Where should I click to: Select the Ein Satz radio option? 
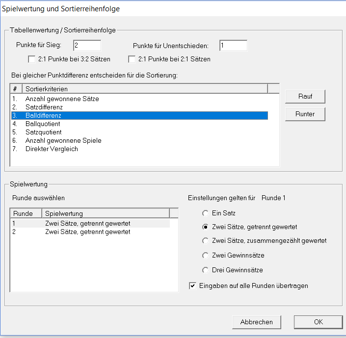click(x=205, y=213)
